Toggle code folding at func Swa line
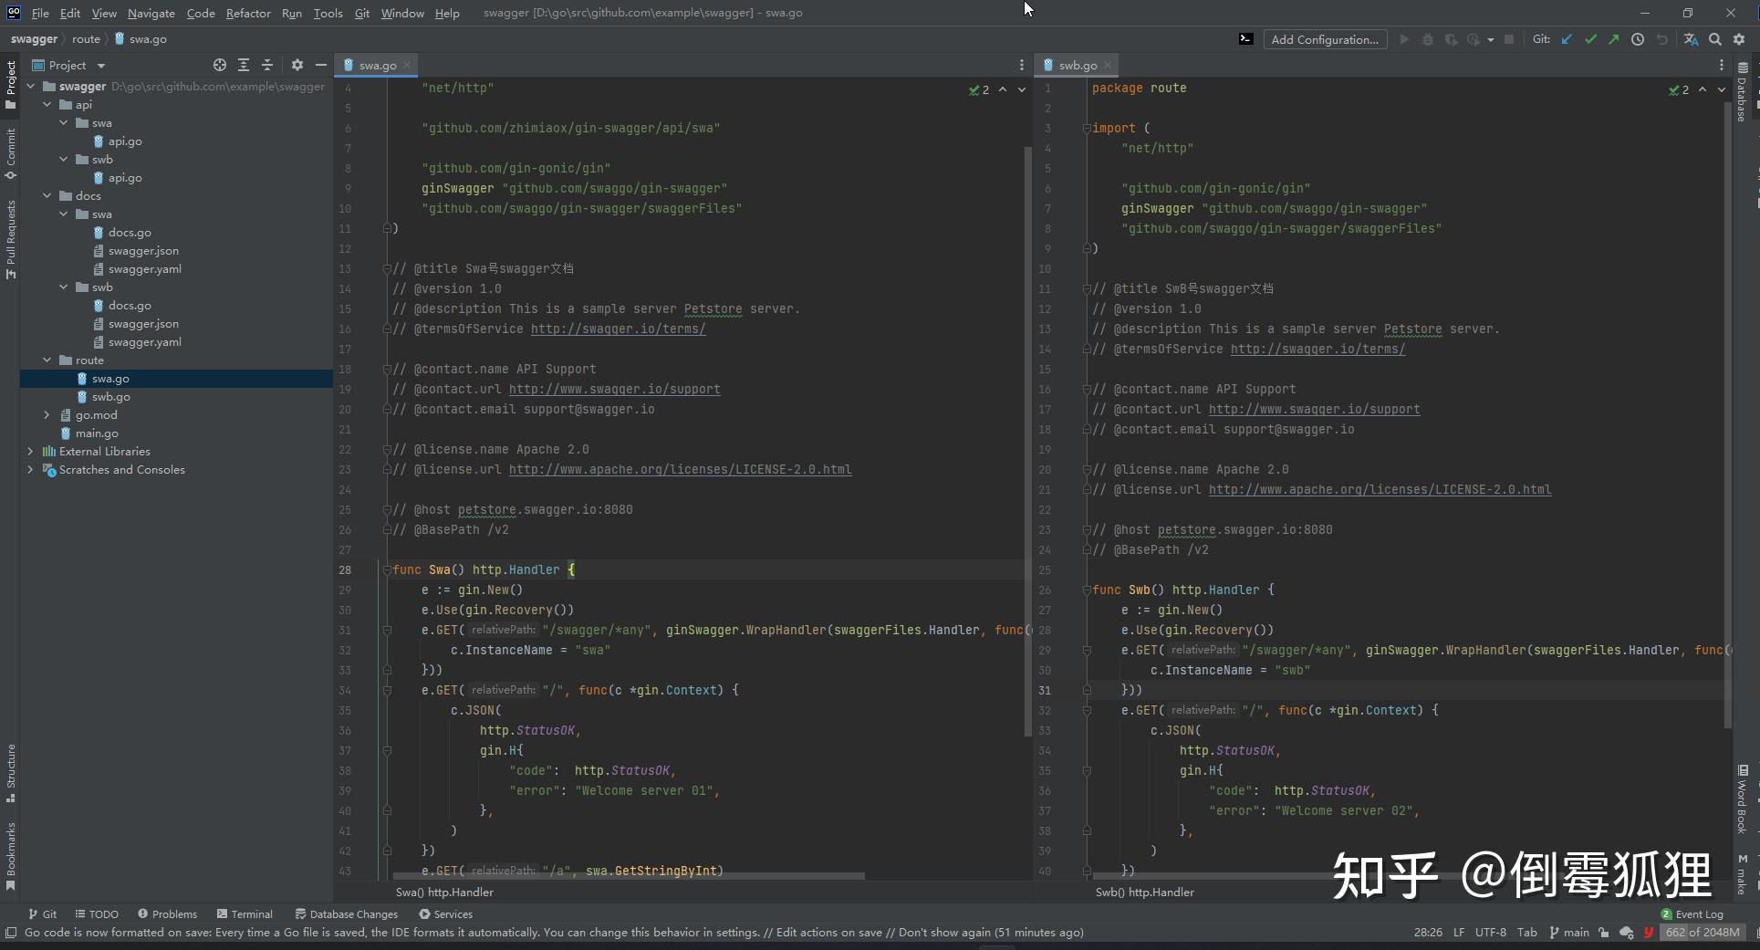This screenshot has height=950, width=1760. (387, 569)
